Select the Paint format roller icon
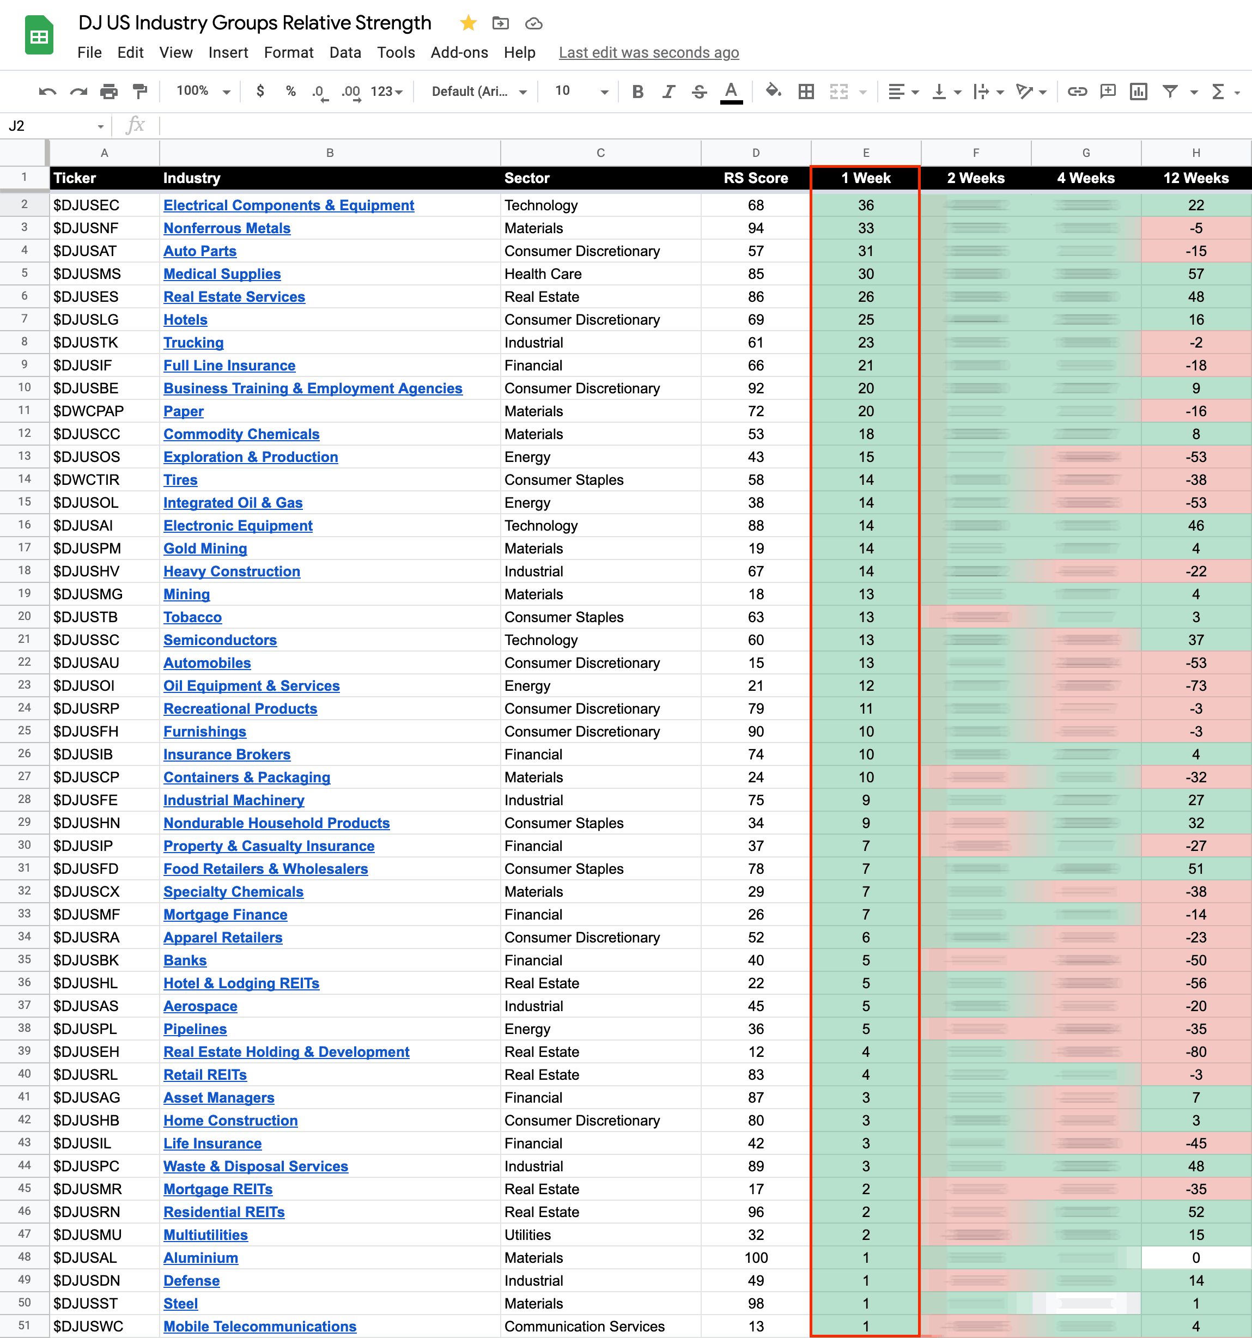Viewport: 1252px width, 1338px height. [140, 92]
